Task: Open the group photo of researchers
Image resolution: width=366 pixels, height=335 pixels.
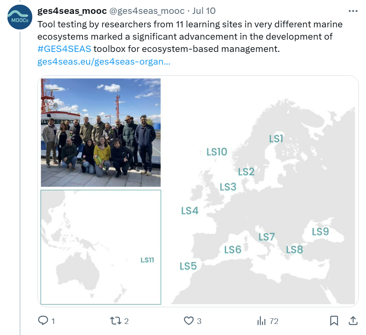Action: (x=101, y=132)
